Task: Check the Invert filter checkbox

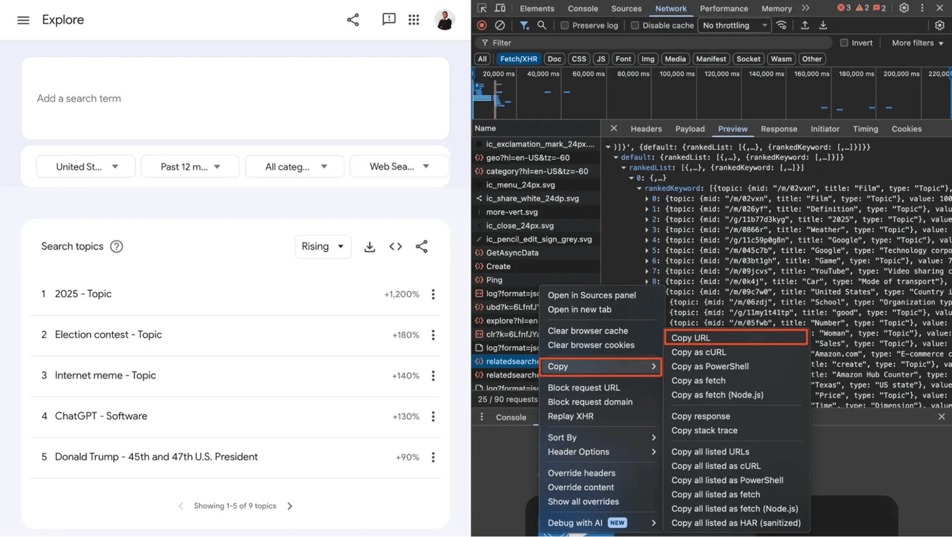Action: [844, 43]
